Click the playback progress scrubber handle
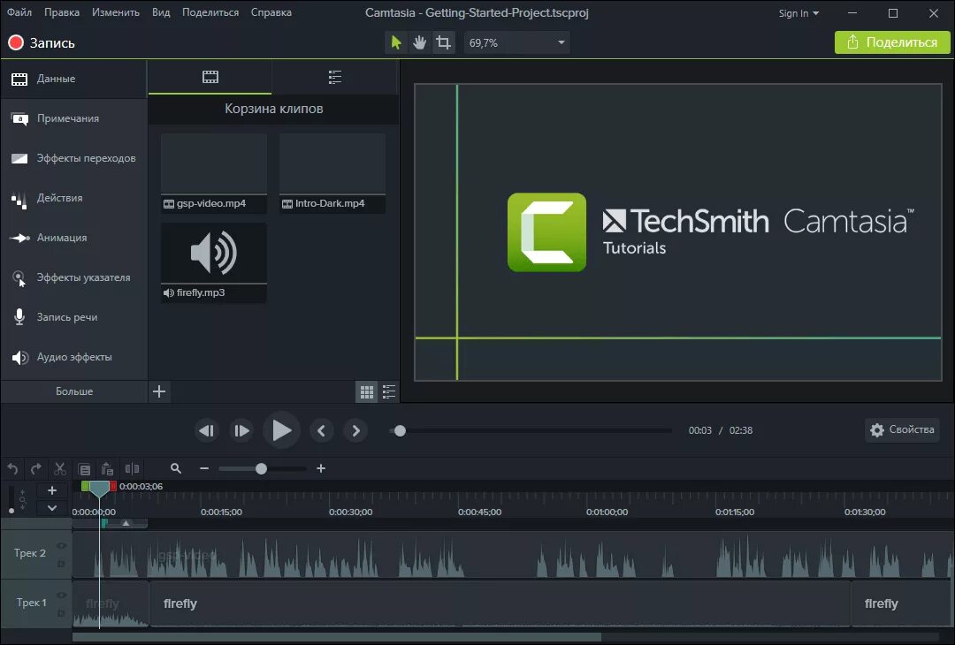 click(400, 431)
